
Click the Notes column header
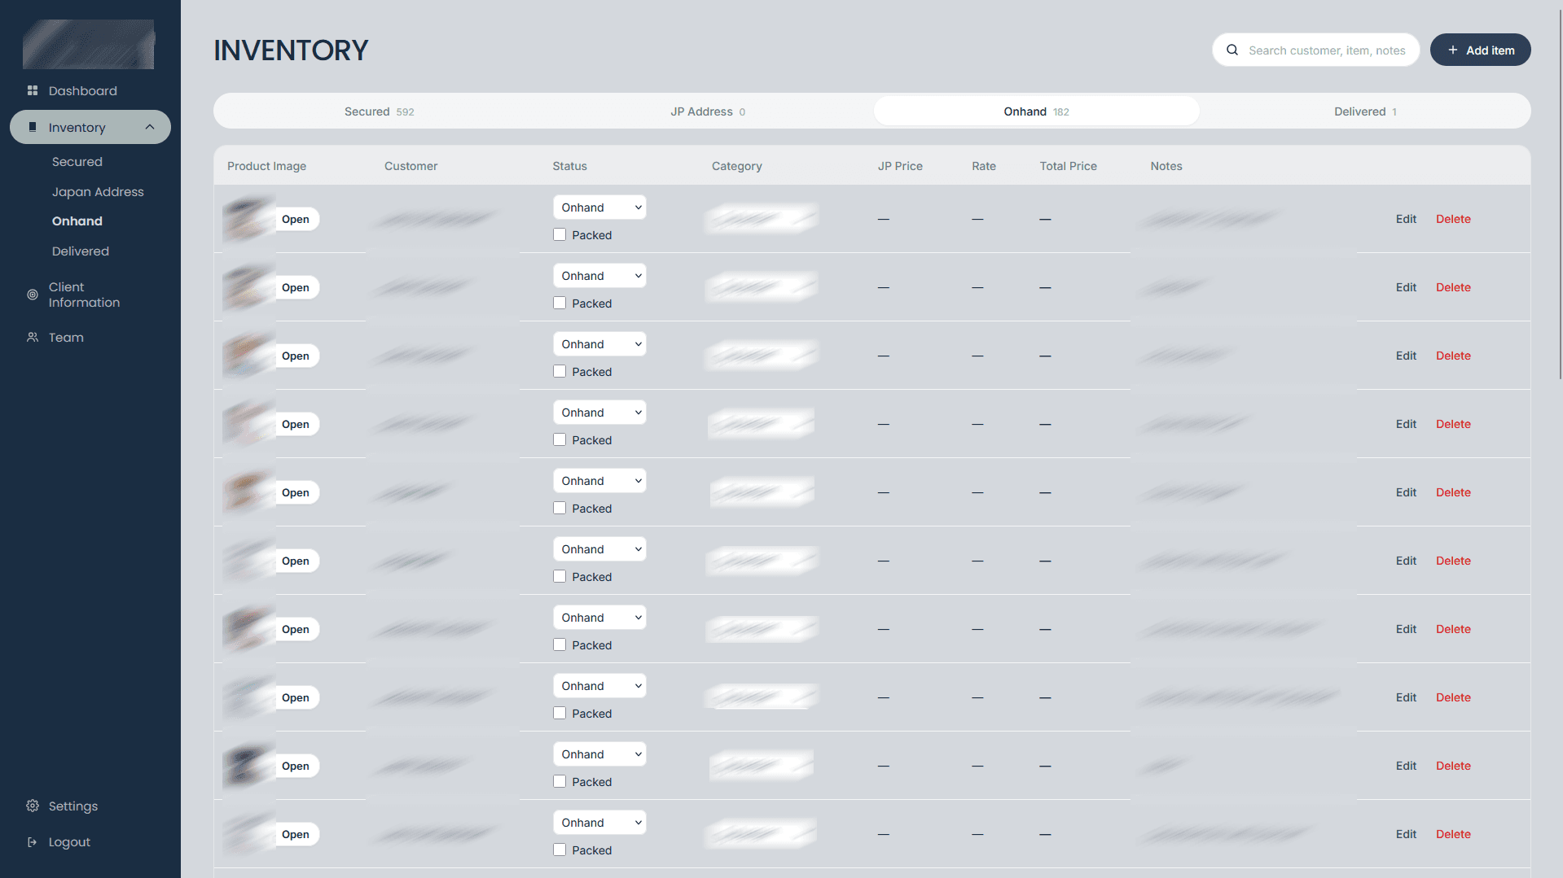point(1166,166)
